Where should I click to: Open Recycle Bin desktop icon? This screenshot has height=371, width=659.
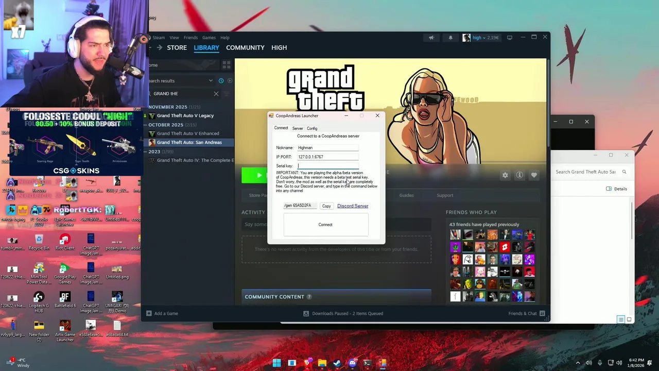[39, 242]
